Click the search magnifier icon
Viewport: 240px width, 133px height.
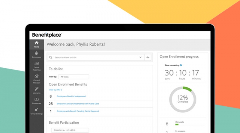(51, 57)
